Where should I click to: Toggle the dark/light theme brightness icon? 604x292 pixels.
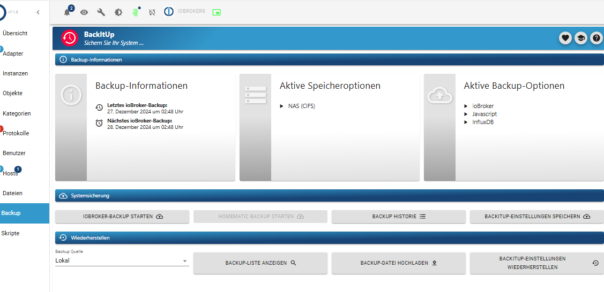(x=118, y=12)
